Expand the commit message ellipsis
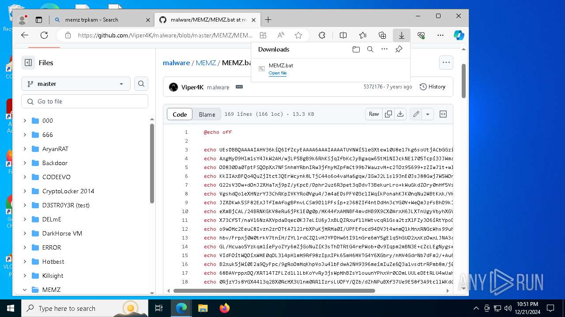The width and height of the screenshot is (565, 317). point(239,87)
